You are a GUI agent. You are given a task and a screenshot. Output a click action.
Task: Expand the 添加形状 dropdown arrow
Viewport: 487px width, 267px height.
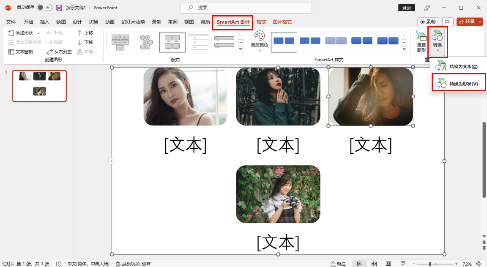[x=38, y=33]
